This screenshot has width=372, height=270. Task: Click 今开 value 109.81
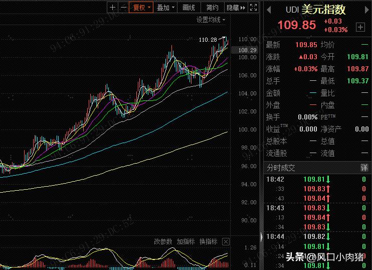coord(357,57)
